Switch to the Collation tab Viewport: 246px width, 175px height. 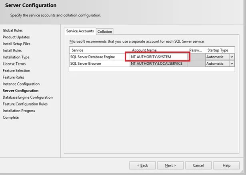point(105,32)
